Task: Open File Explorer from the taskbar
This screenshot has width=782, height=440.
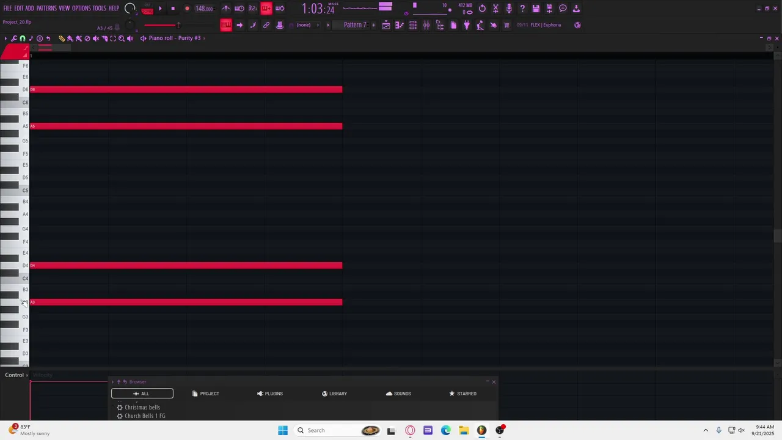Action: [x=464, y=430]
